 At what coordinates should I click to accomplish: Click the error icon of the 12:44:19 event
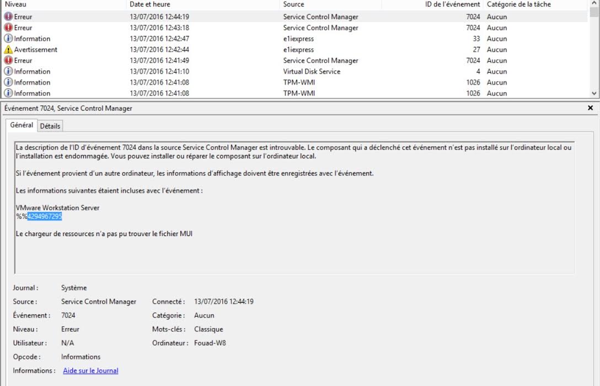[x=8, y=17]
